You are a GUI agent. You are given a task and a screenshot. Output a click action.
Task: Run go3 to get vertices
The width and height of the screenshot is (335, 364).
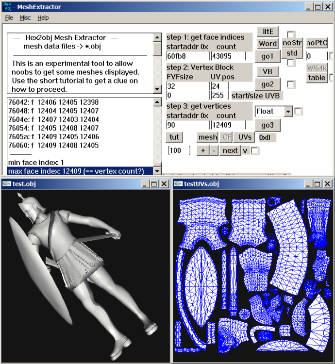[x=268, y=125]
